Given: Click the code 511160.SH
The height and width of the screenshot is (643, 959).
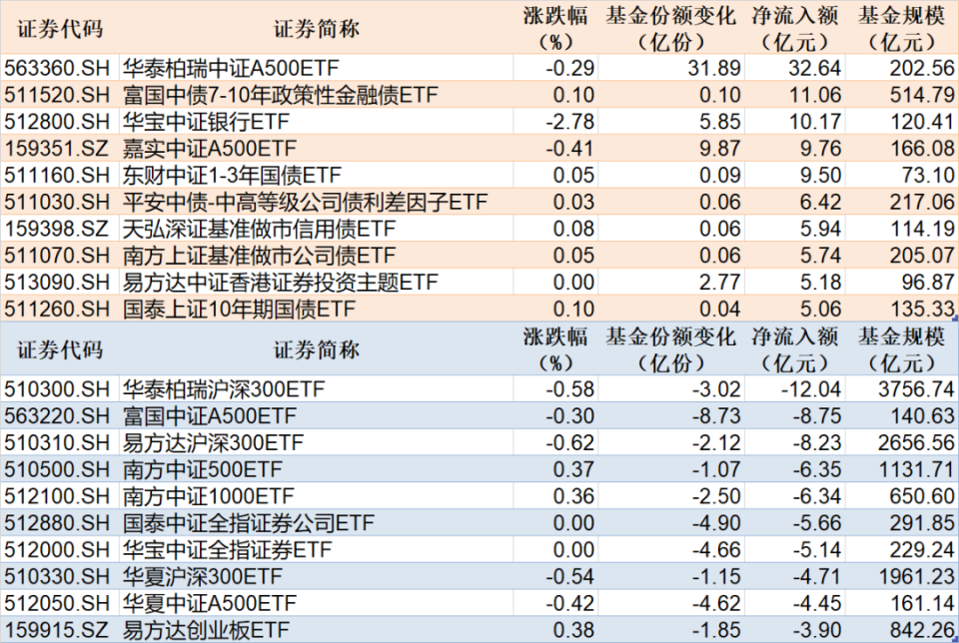Looking at the screenshot, I should tap(57, 176).
